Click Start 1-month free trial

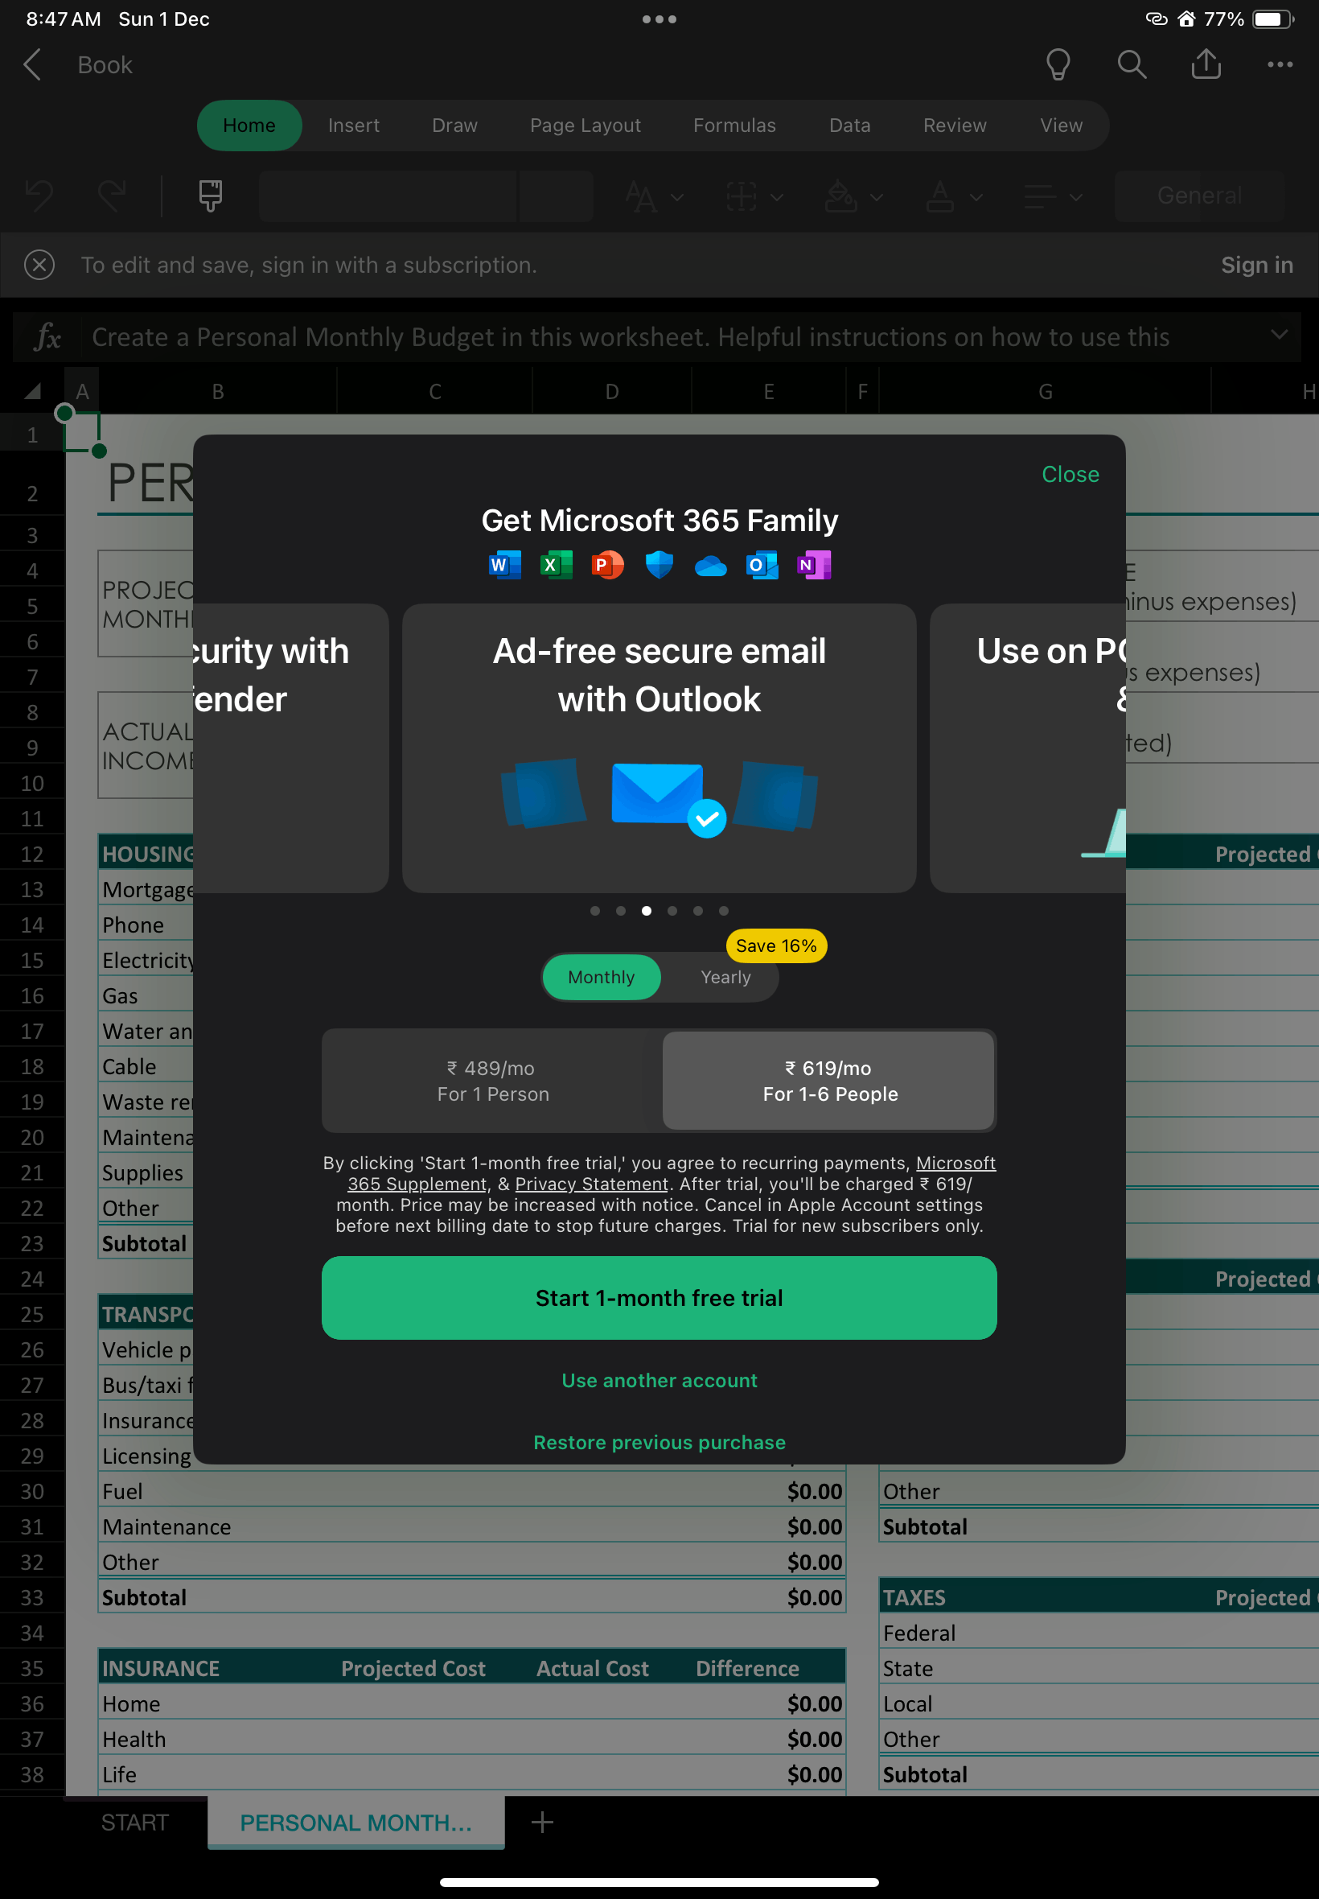tap(659, 1297)
